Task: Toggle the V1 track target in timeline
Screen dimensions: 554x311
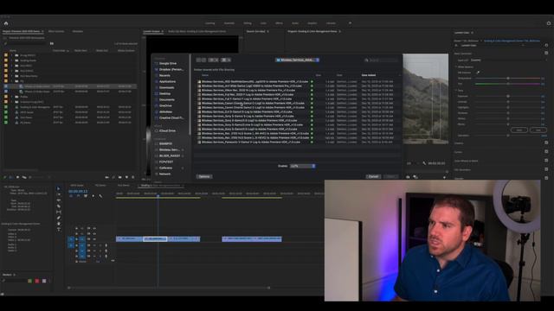Action: (x=82, y=239)
